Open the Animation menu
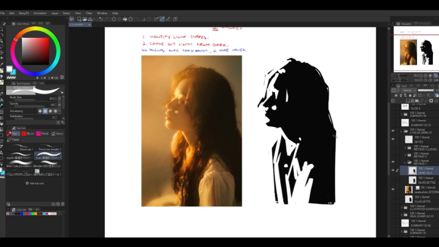 tap(40, 13)
